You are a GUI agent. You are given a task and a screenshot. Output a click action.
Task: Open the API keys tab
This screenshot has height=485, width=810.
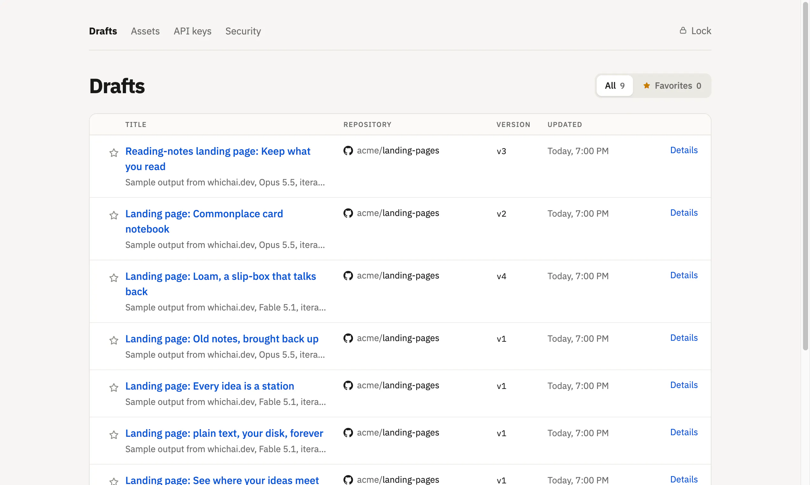(192, 31)
